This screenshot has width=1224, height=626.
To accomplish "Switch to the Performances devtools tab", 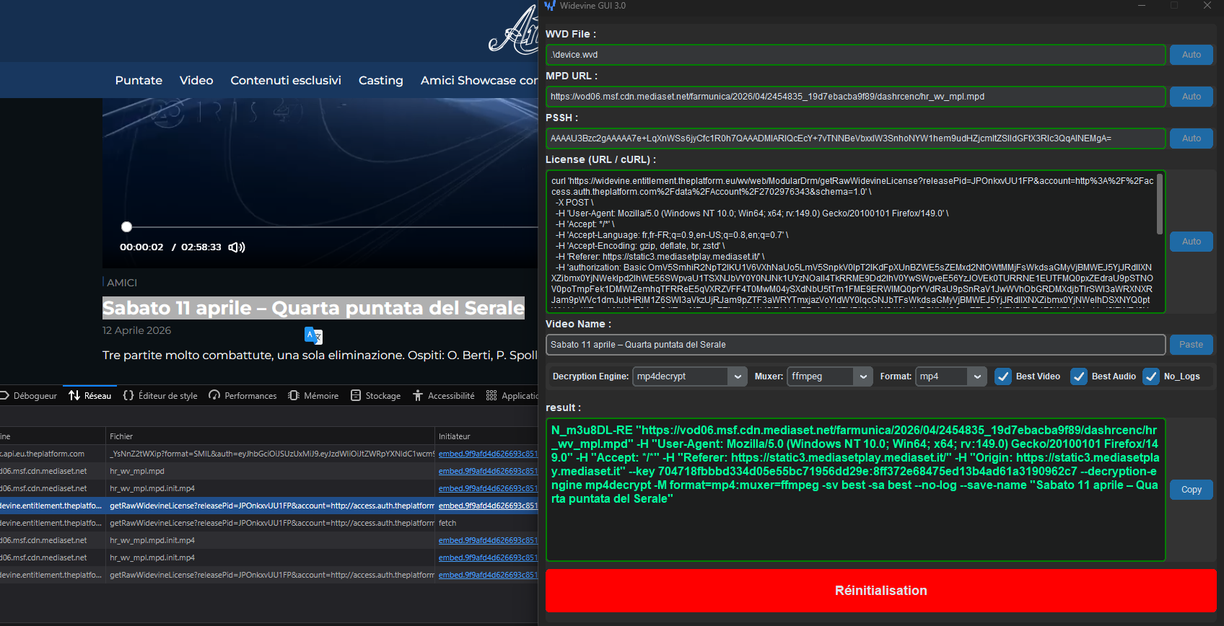I will (x=243, y=396).
